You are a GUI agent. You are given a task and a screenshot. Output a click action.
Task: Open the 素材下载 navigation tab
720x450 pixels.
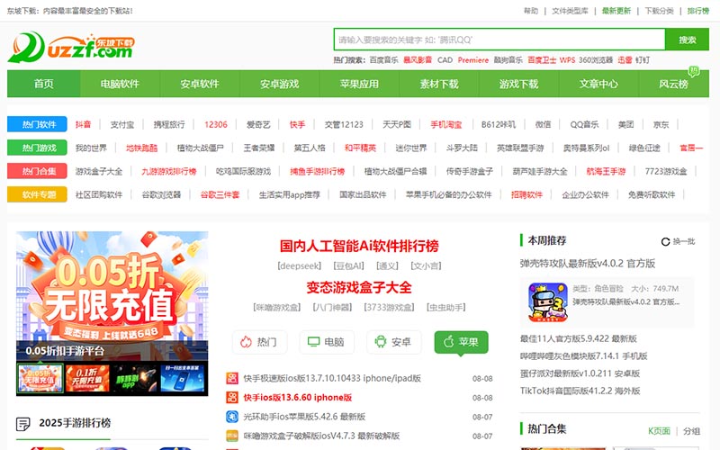pos(439,84)
